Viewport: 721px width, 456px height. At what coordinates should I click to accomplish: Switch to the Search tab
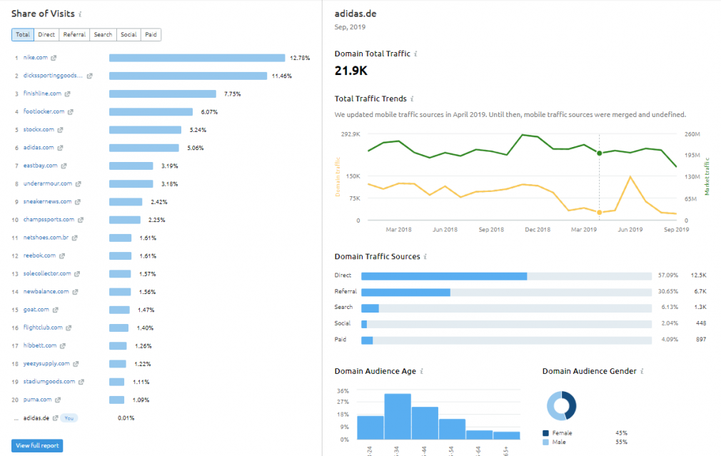[103, 34]
